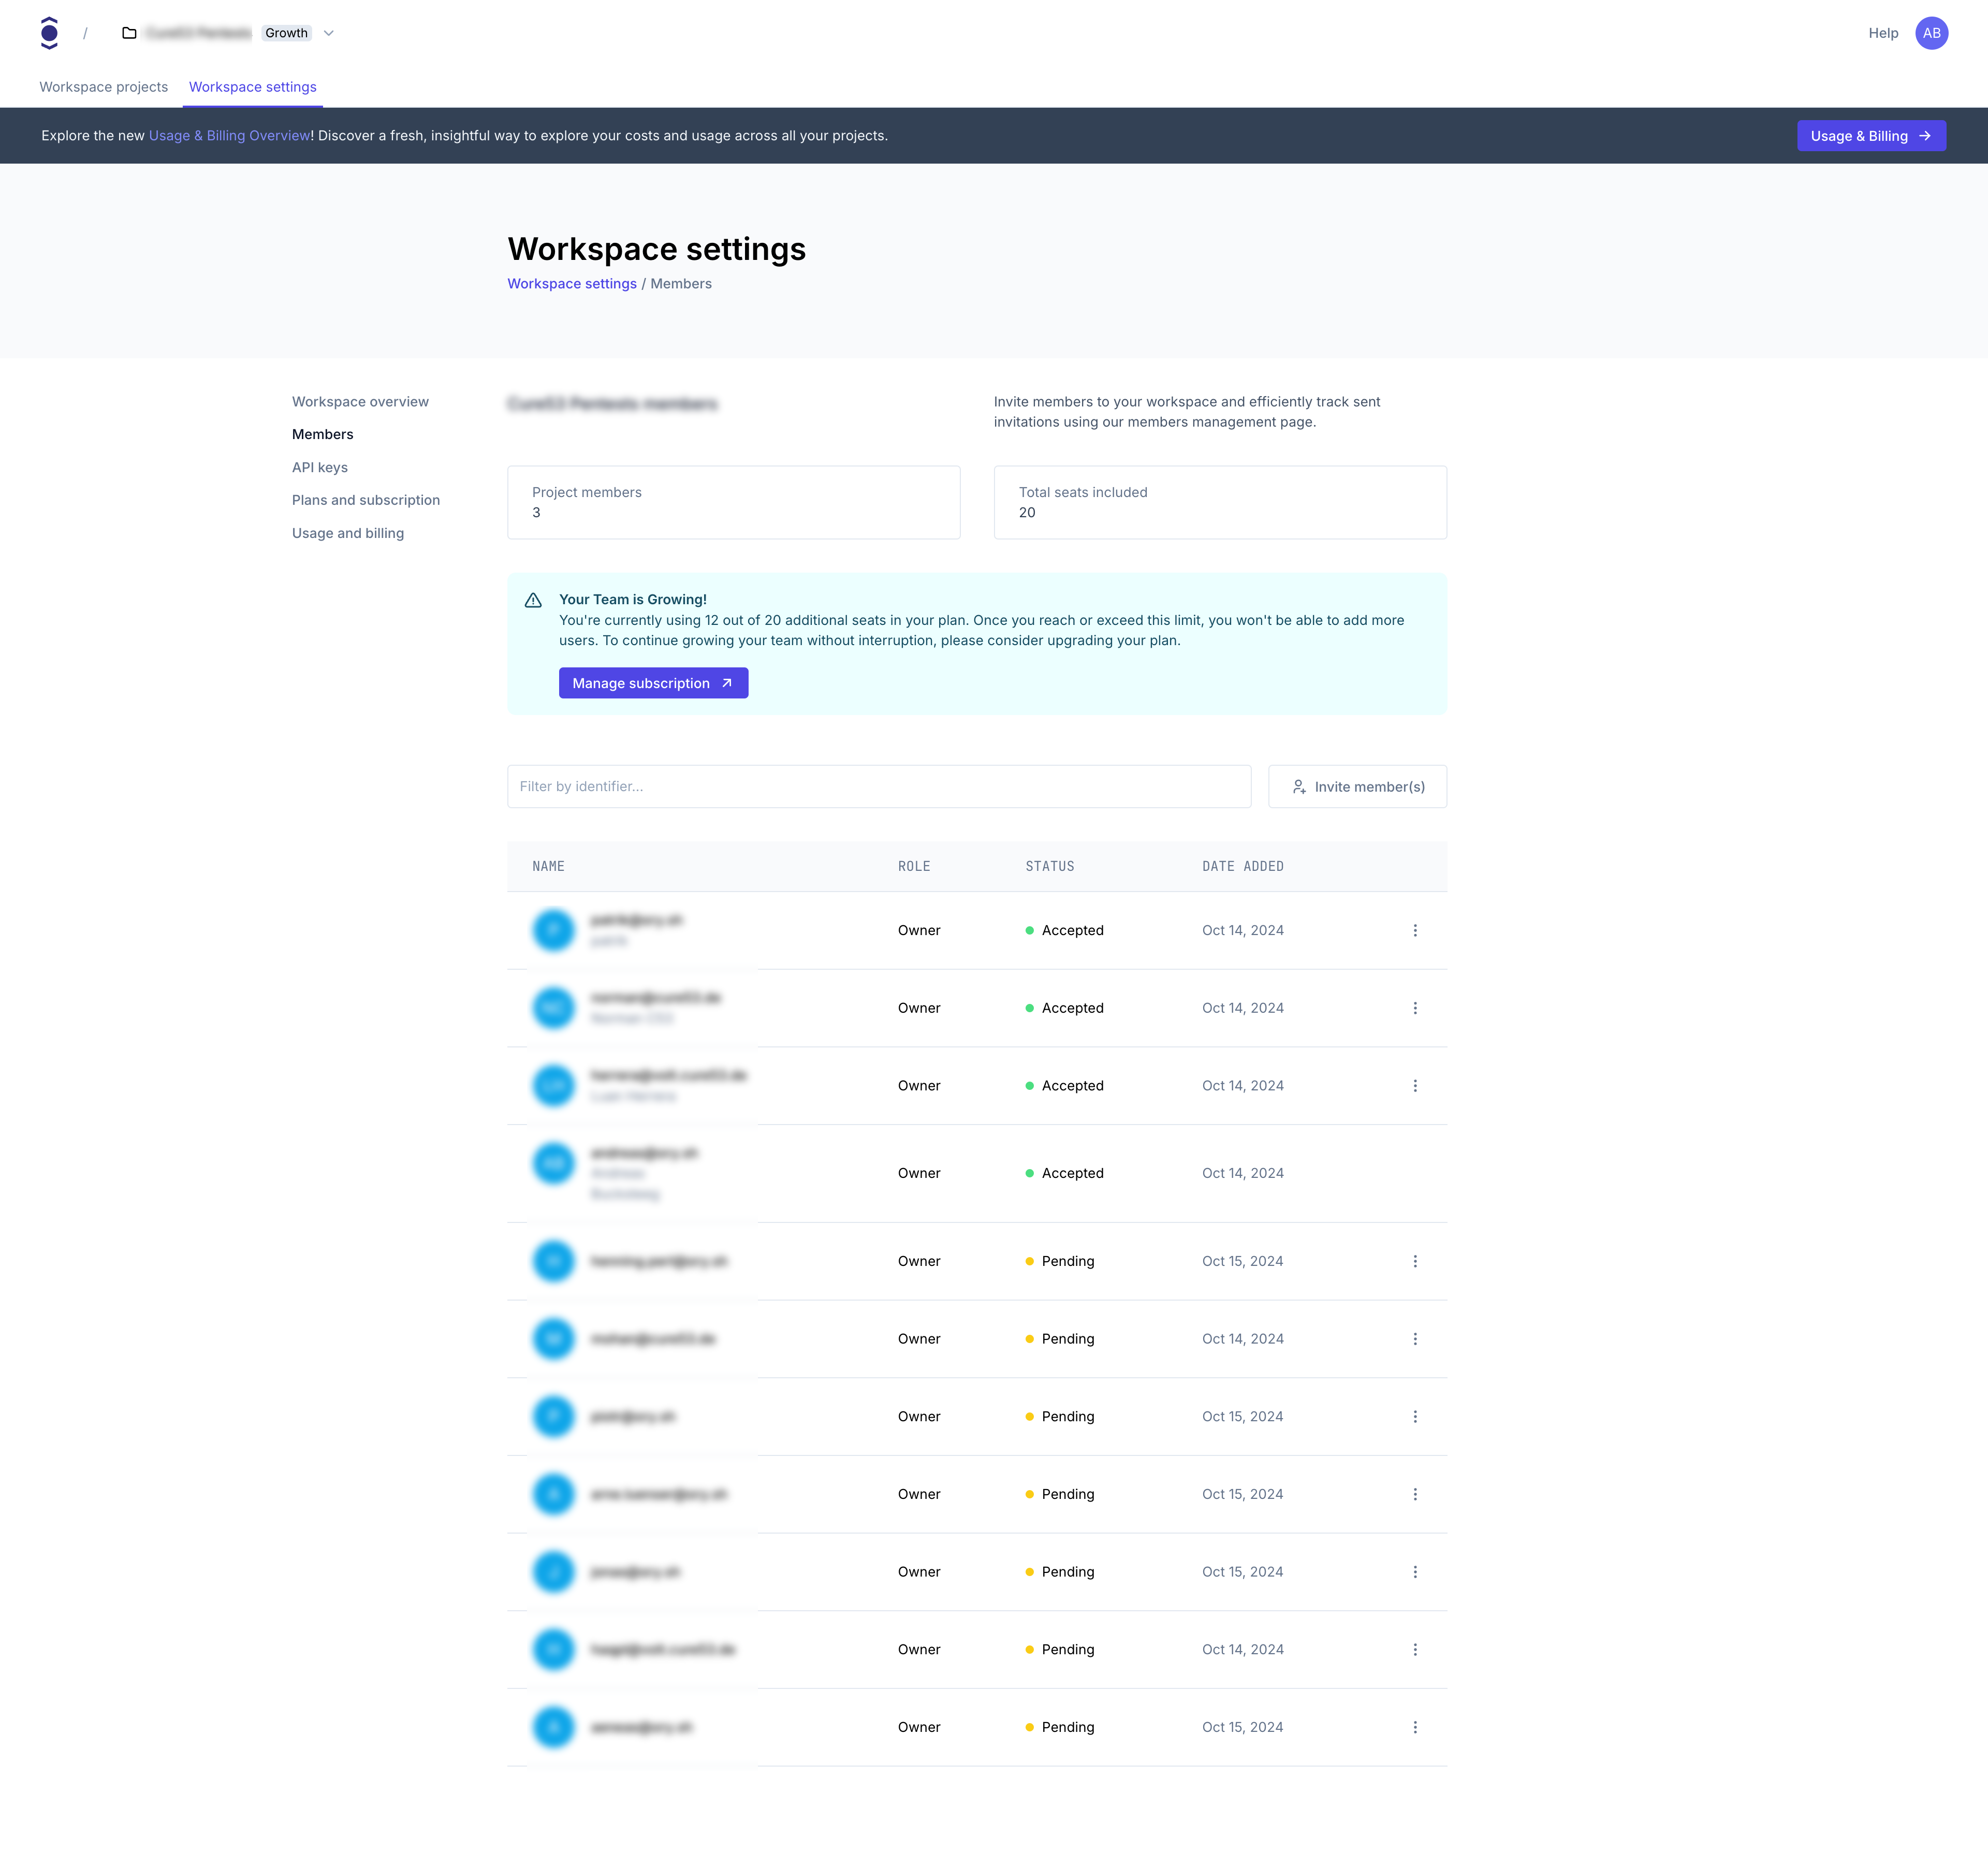Click the Workspace settings breadcrumb link
The image size is (1988, 1866).
click(571, 283)
